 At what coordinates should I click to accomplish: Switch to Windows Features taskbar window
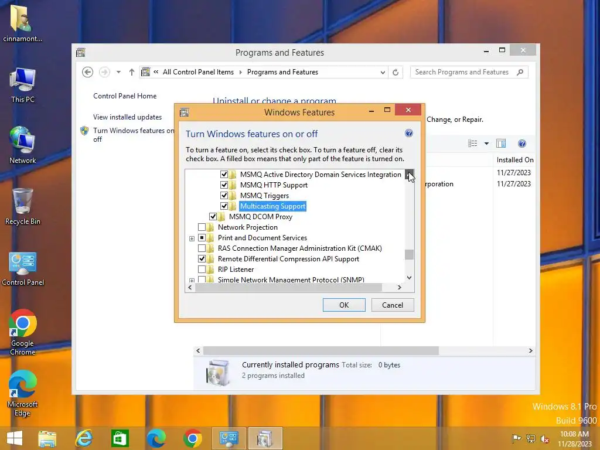pyautogui.click(x=265, y=438)
